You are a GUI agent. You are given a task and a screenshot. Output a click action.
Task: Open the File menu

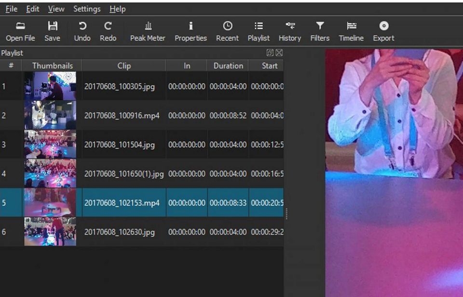tap(11, 9)
